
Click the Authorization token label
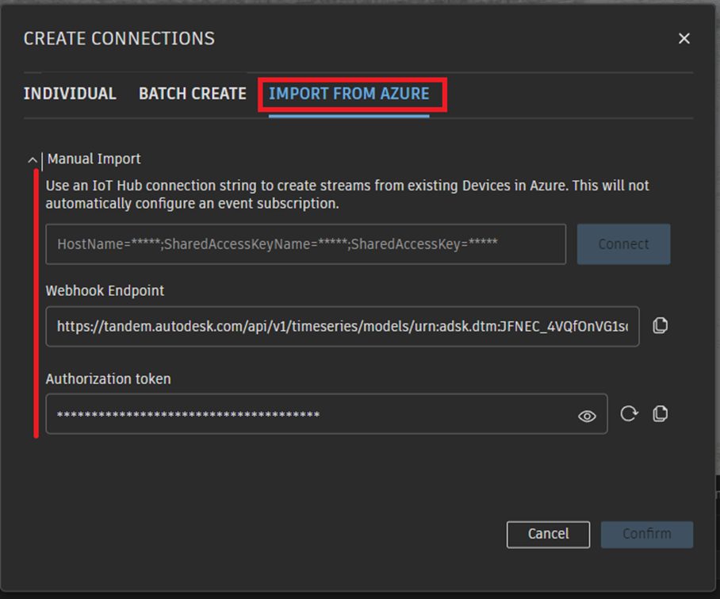pyautogui.click(x=108, y=379)
